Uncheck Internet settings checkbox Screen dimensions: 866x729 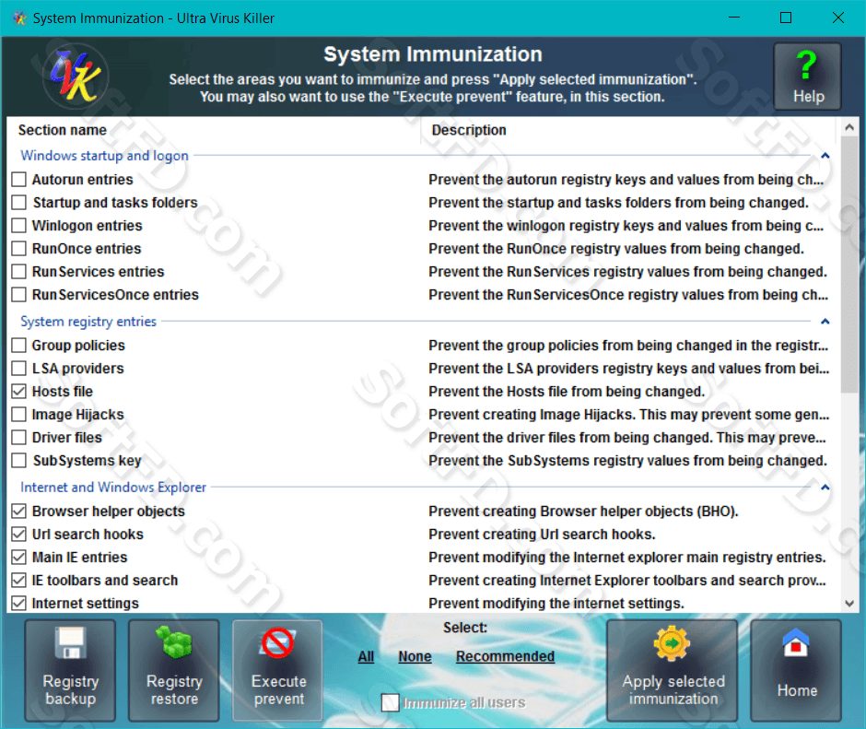[18, 603]
